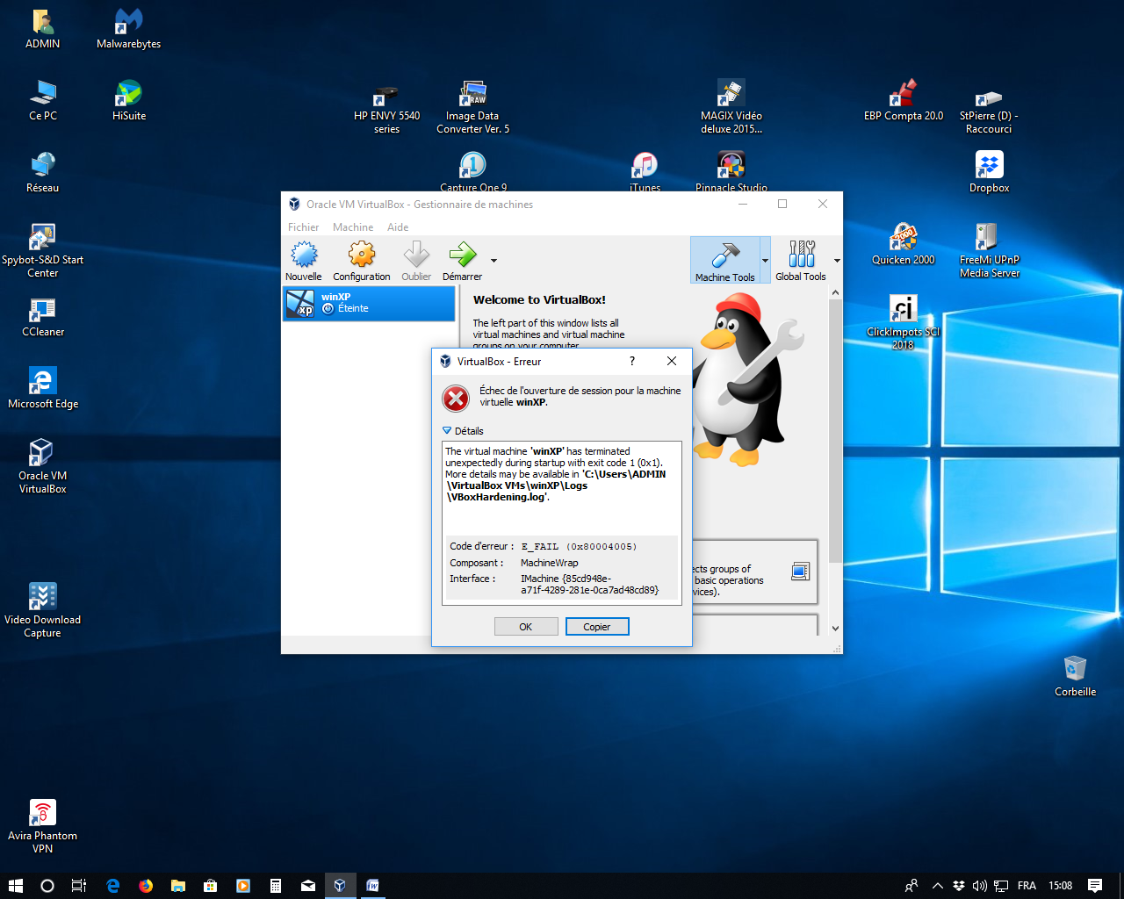This screenshot has height=899, width=1124.
Task: Open the Aide menu
Action: 398,227
